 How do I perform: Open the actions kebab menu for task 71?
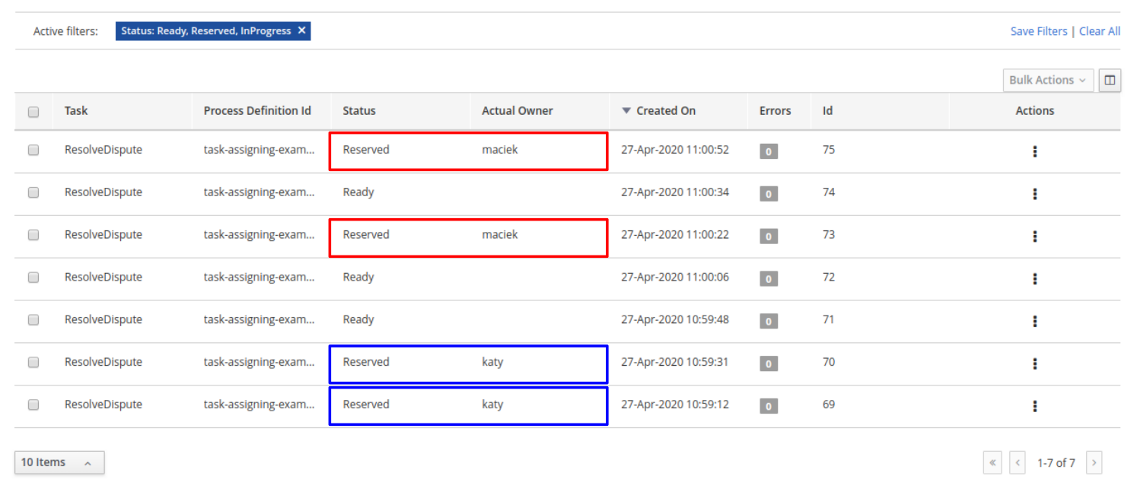[x=1035, y=320]
